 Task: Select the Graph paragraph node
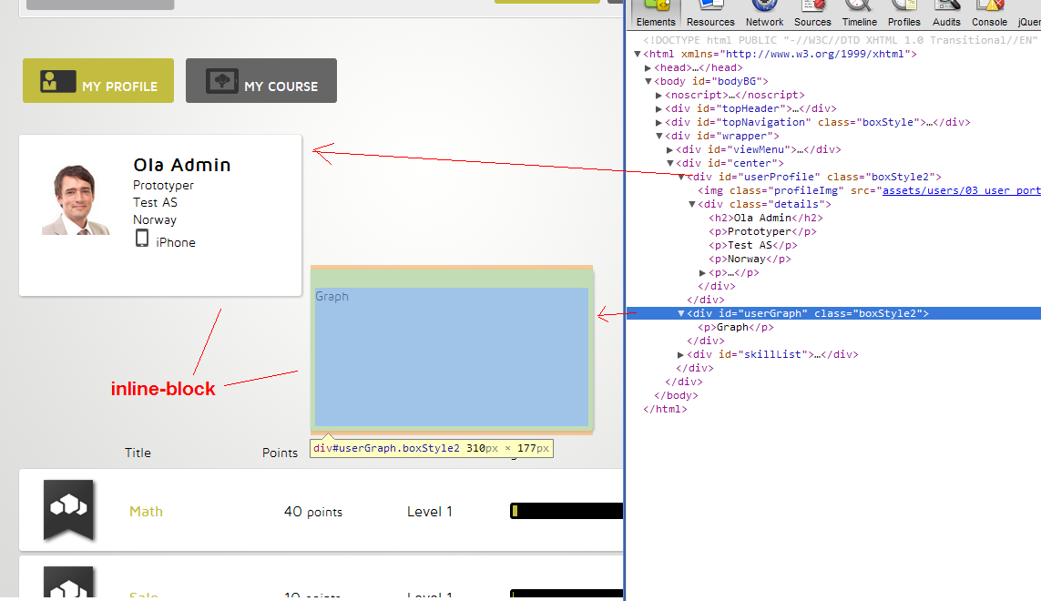(x=736, y=328)
